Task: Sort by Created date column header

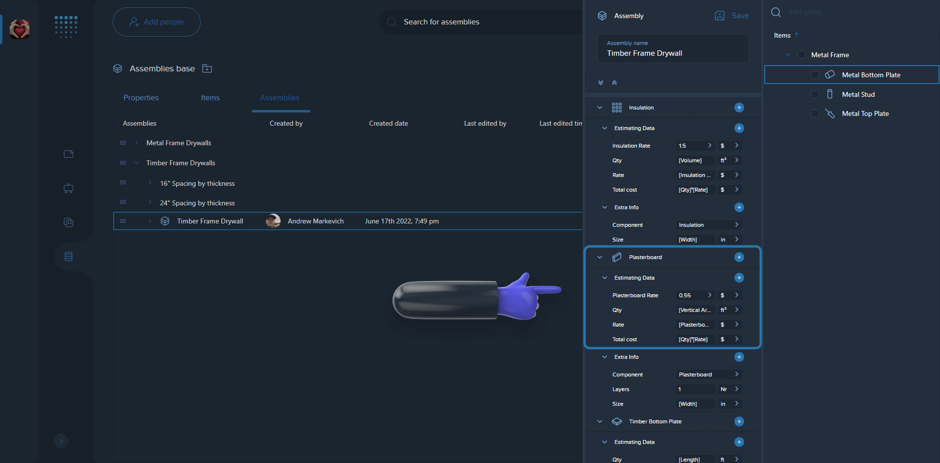Action: pos(389,123)
